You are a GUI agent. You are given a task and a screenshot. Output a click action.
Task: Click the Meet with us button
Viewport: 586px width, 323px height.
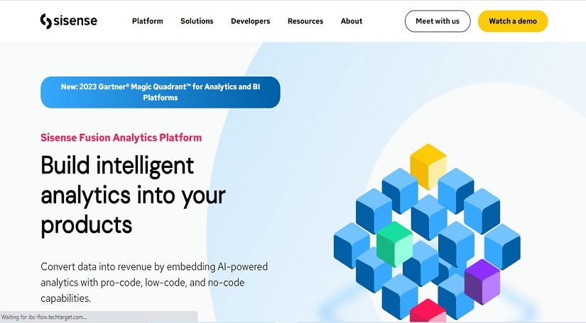click(x=438, y=21)
